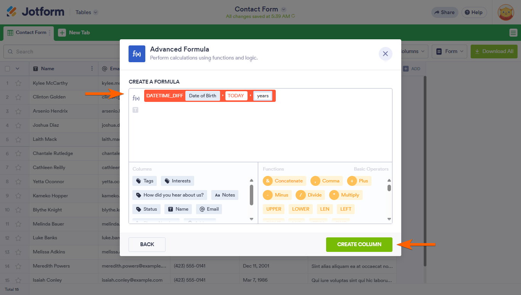Insert the Tags column
The image size is (521, 295).
coord(145,181)
